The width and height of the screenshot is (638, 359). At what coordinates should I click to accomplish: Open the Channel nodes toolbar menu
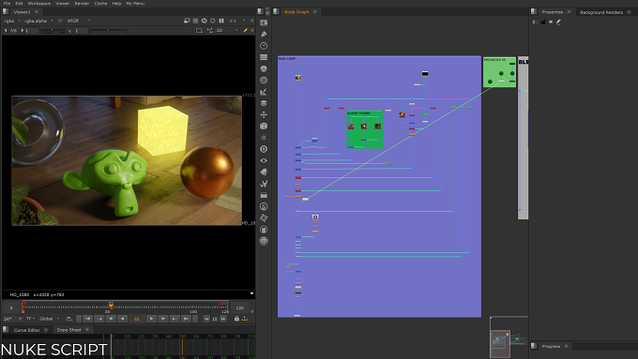pyautogui.click(x=264, y=57)
